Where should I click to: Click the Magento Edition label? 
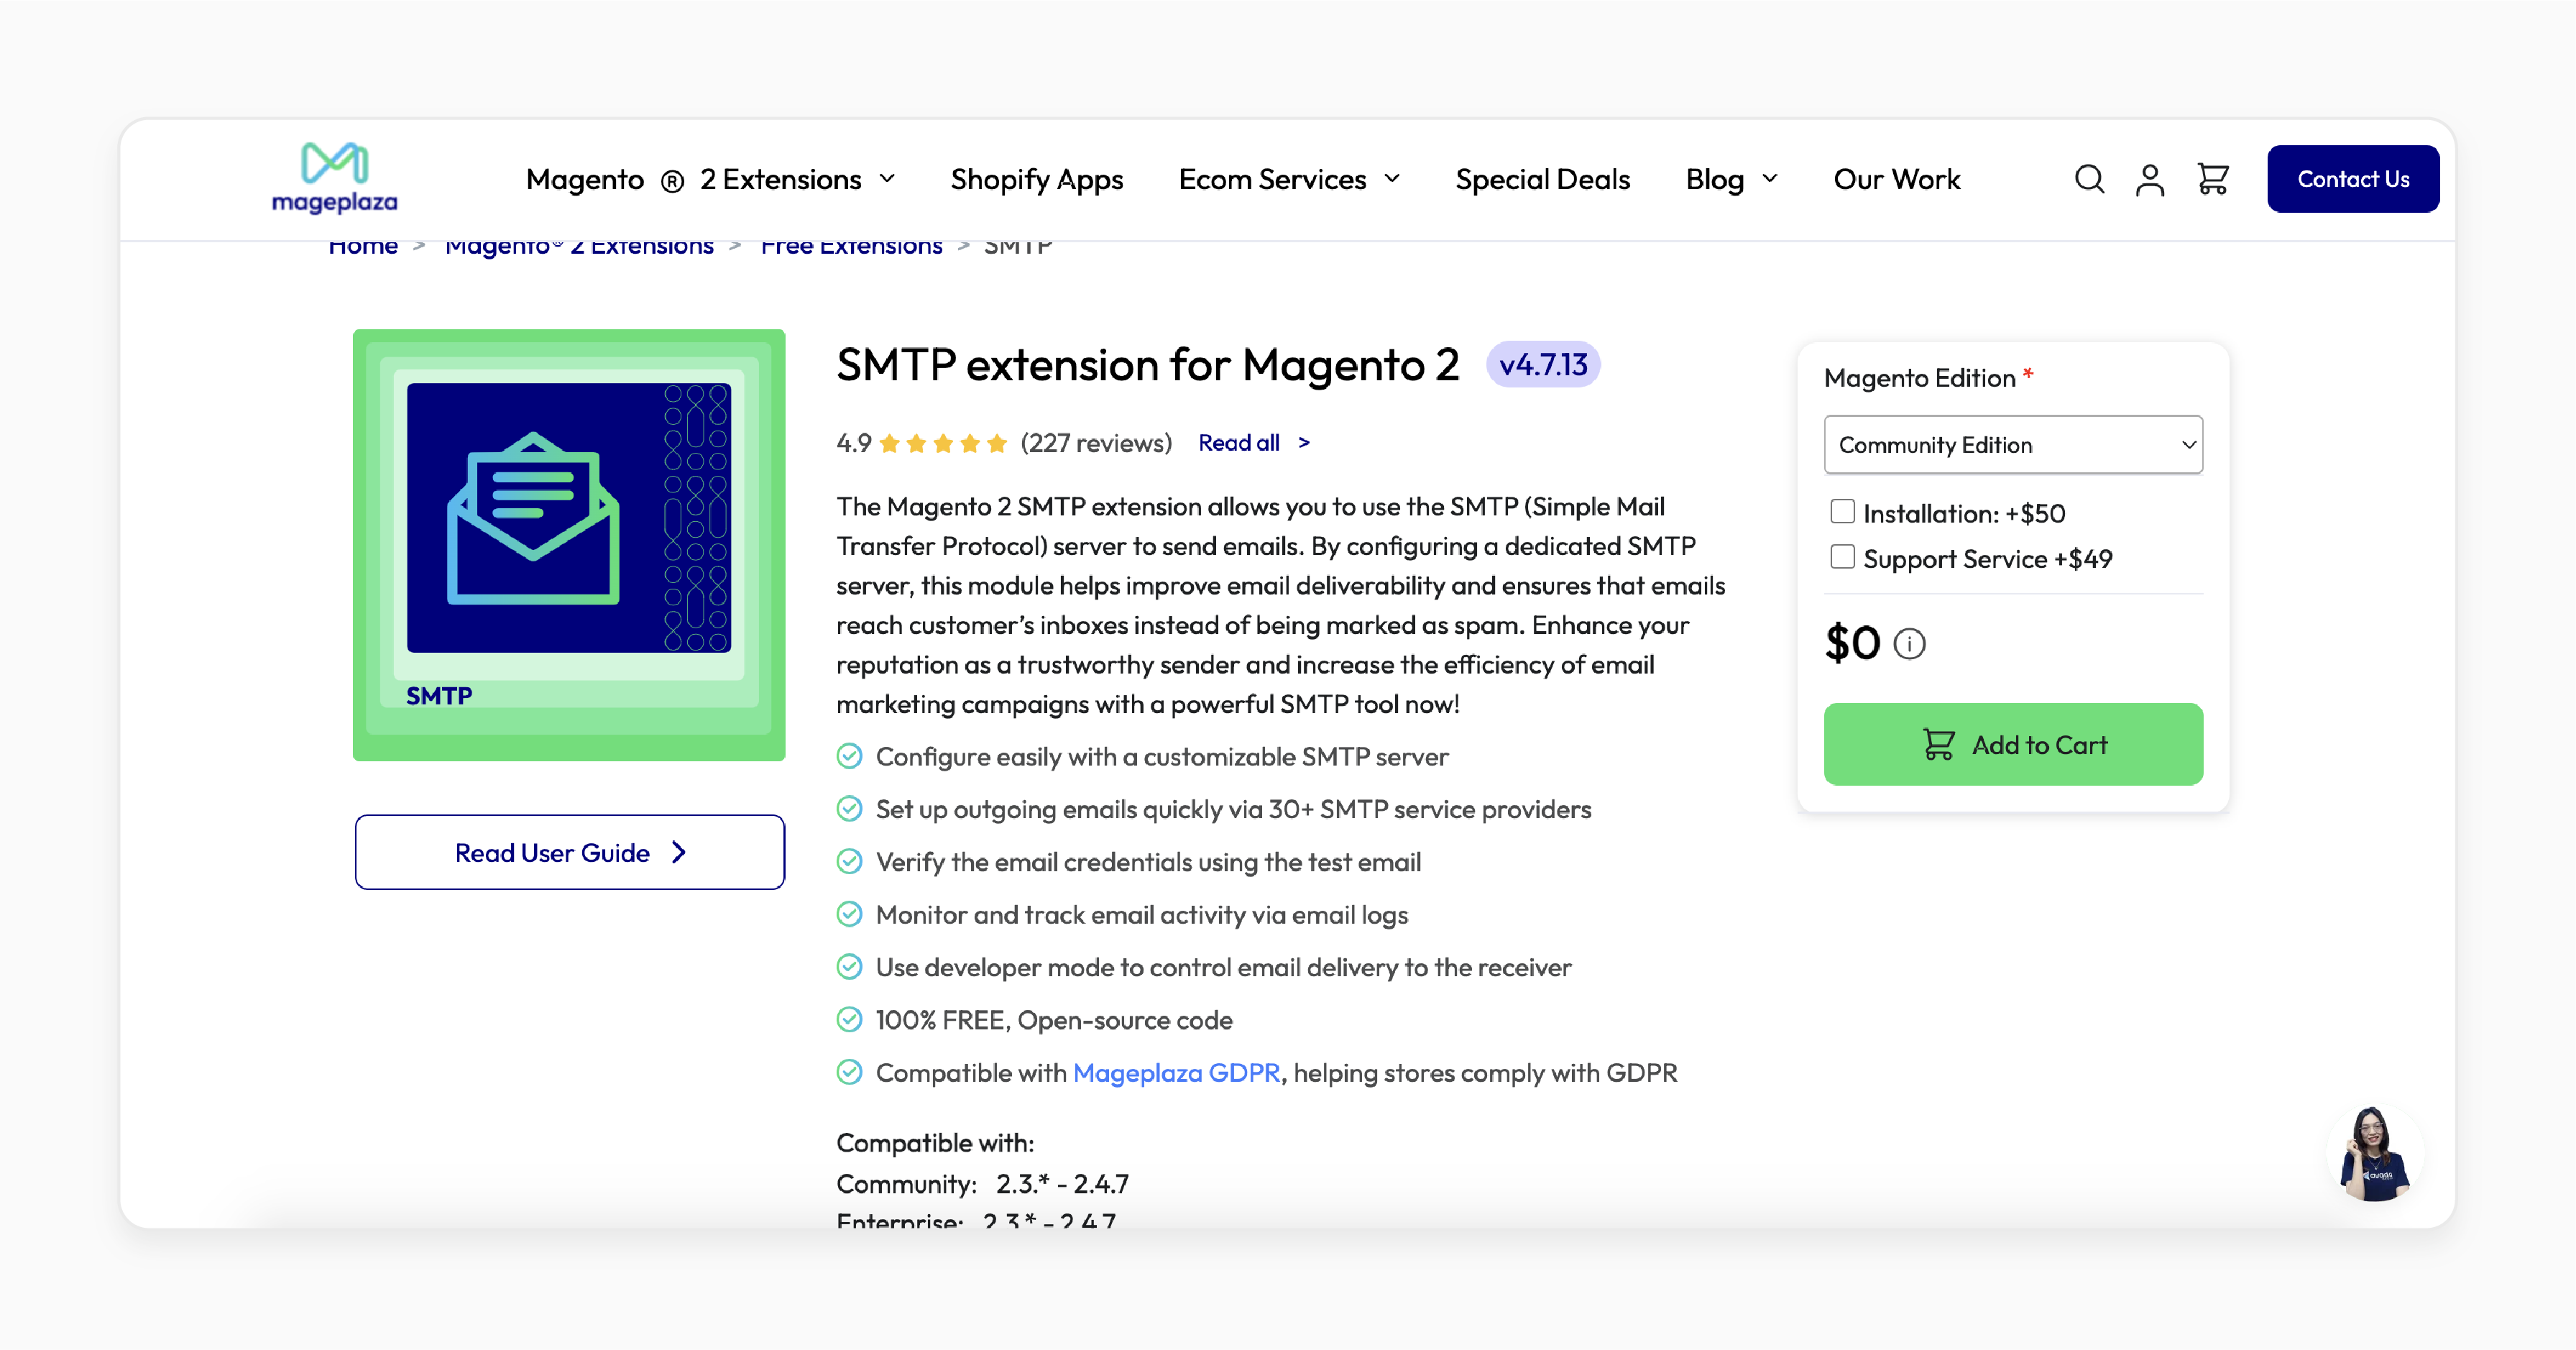[x=1920, y=378]
